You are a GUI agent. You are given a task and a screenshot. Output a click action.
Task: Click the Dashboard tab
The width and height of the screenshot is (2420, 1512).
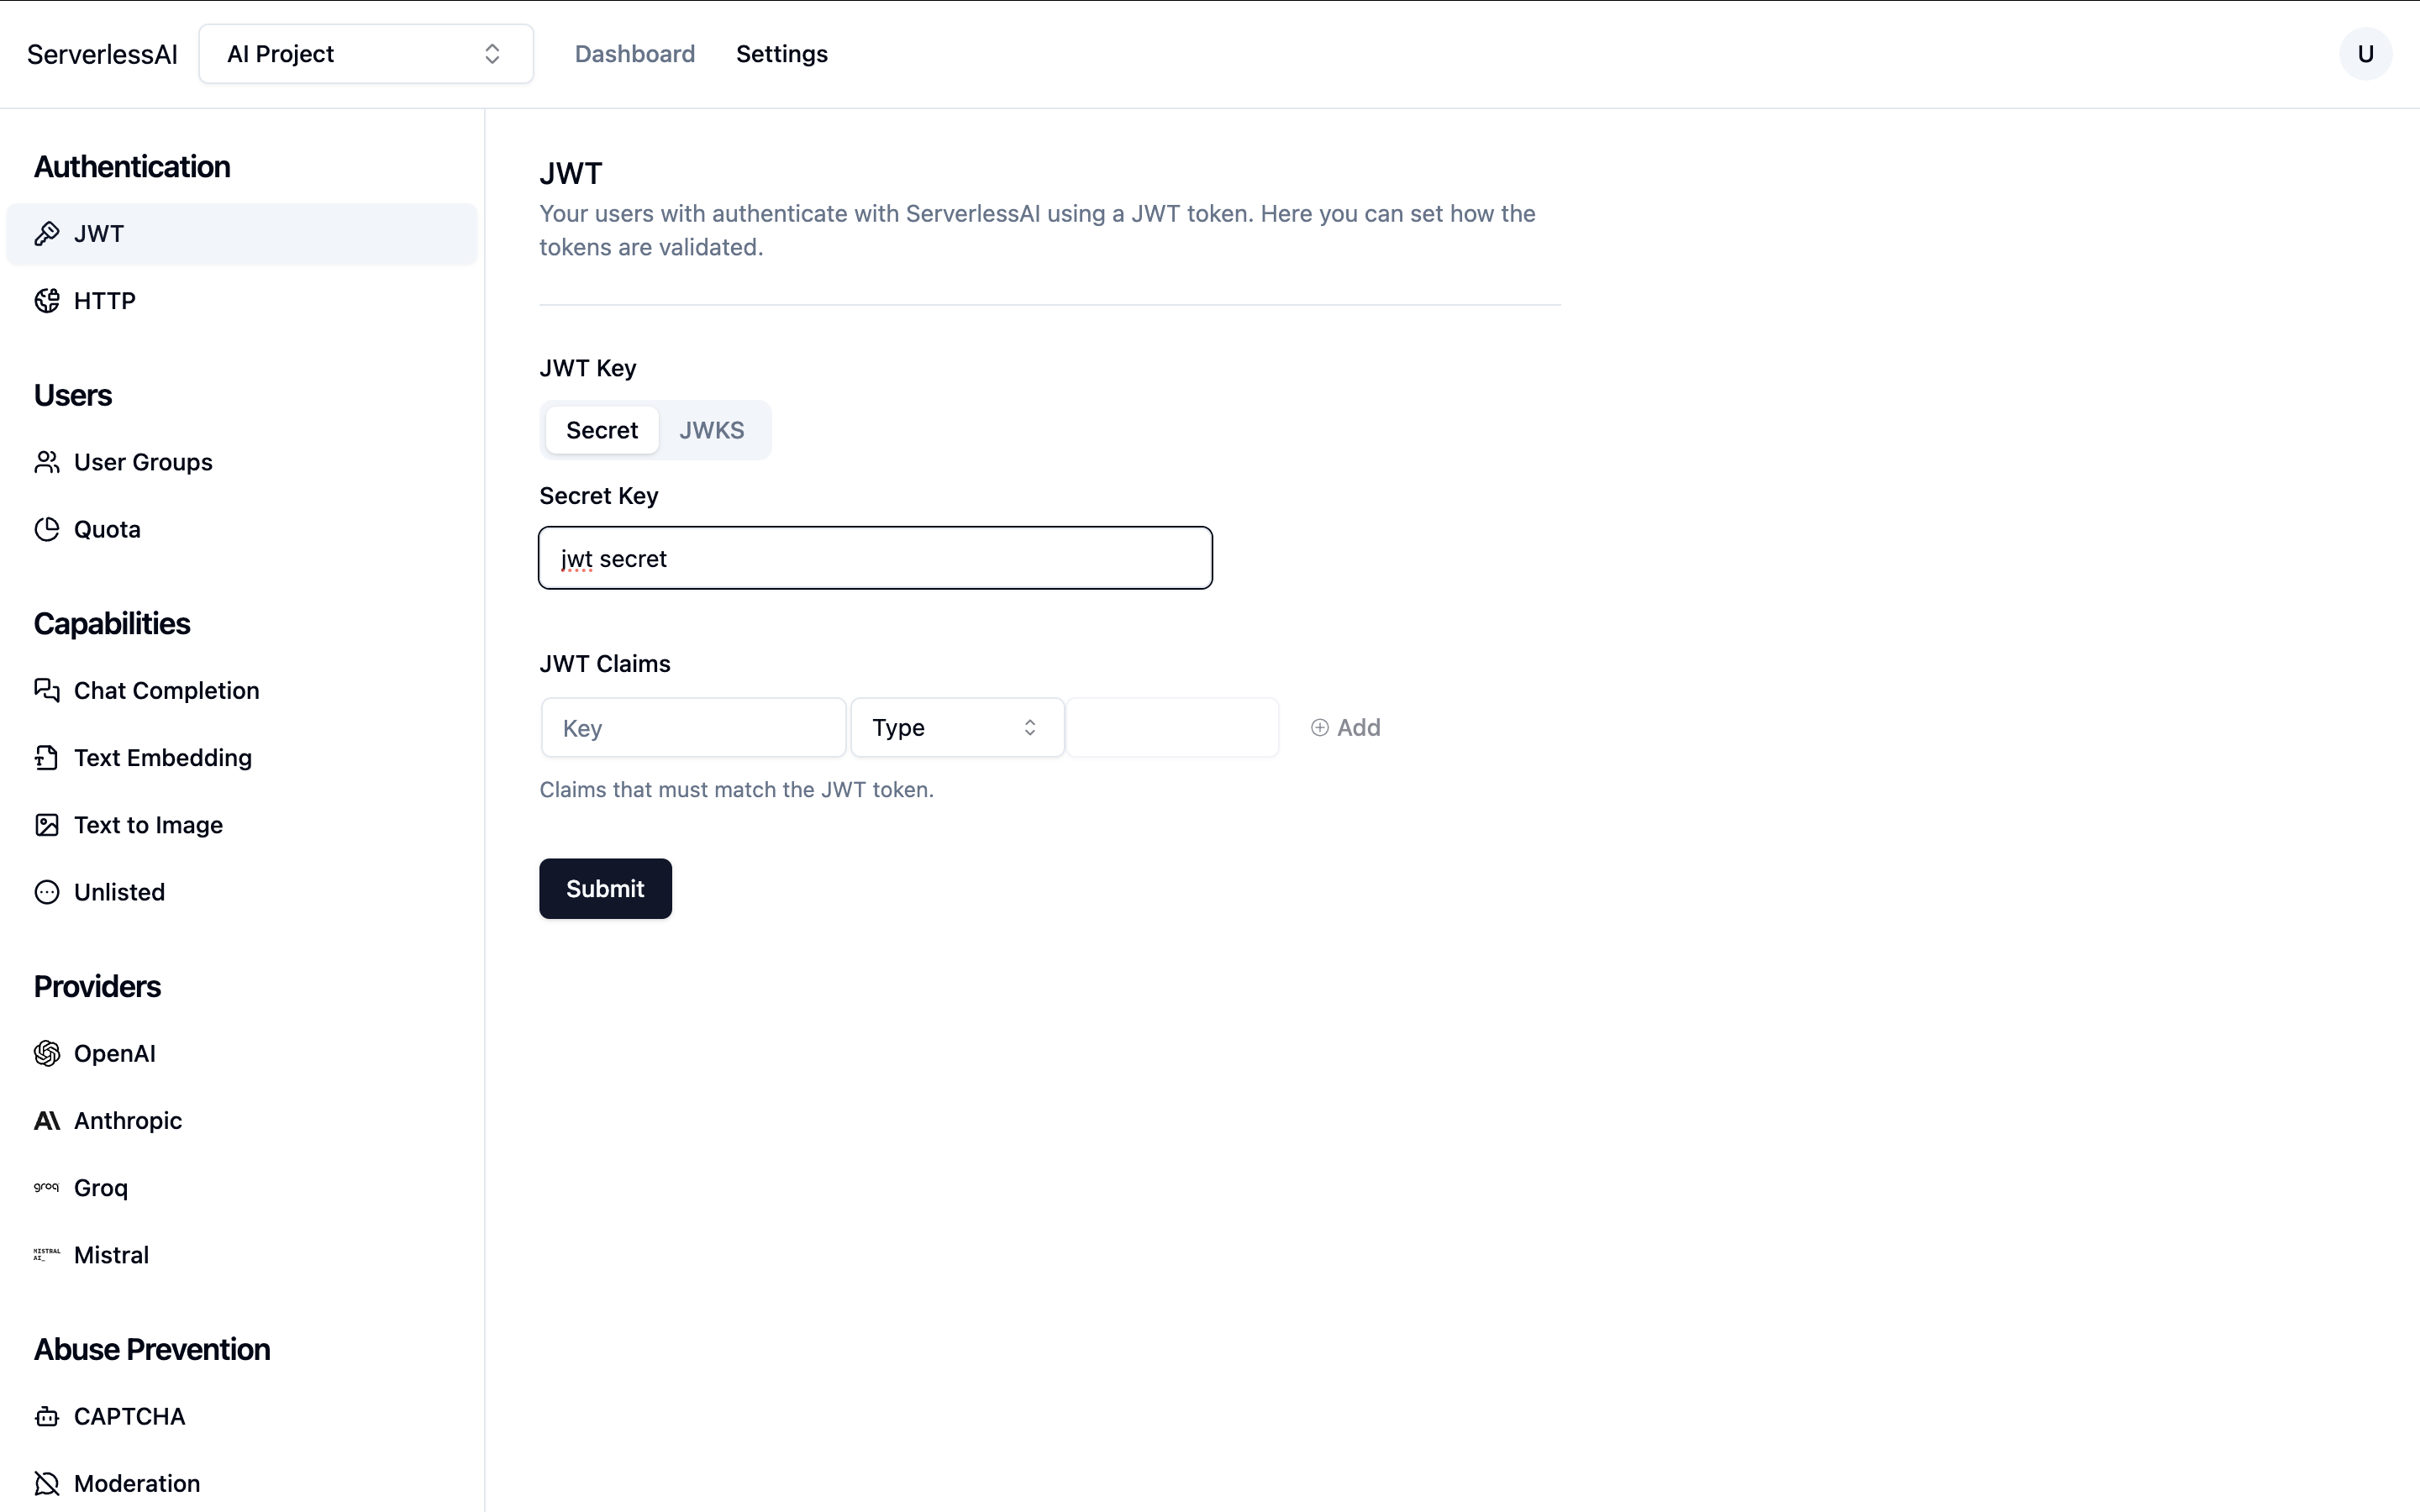coord(634,54)
